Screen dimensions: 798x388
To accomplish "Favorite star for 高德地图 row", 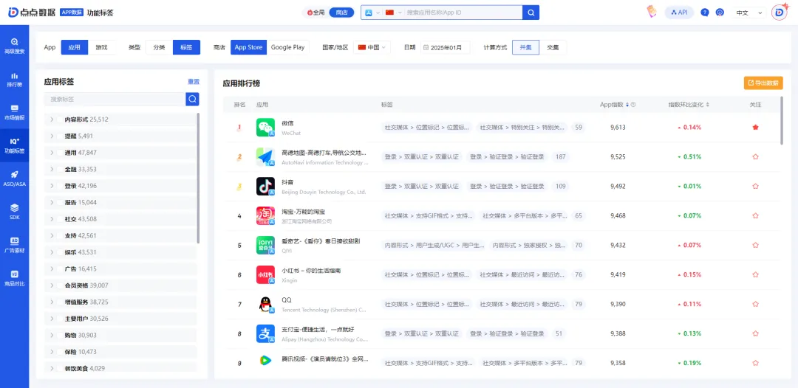I will pos(755,157).
